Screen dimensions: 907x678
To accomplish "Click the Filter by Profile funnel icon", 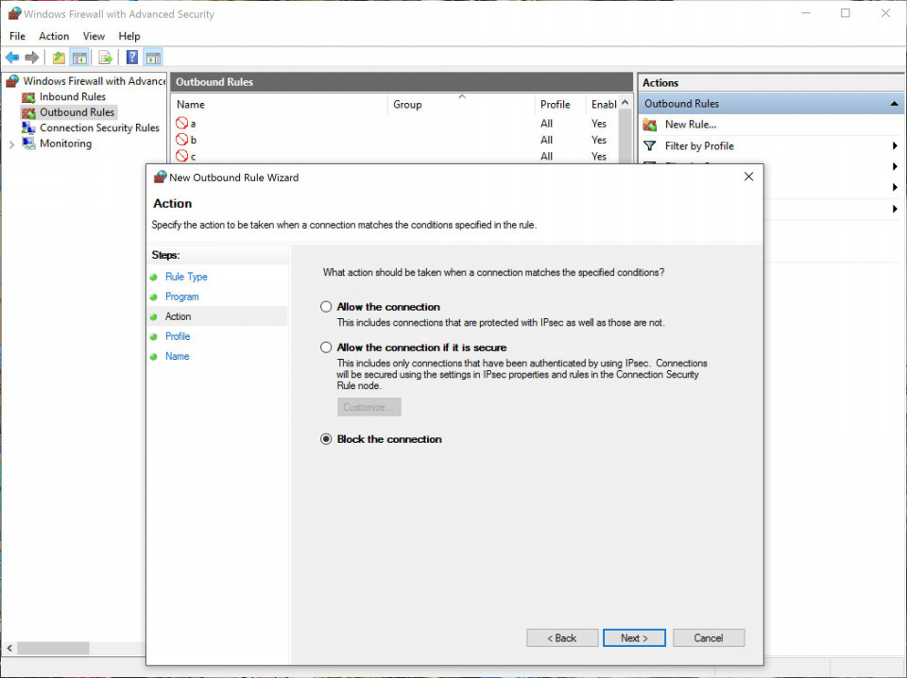I will [650, 145].
